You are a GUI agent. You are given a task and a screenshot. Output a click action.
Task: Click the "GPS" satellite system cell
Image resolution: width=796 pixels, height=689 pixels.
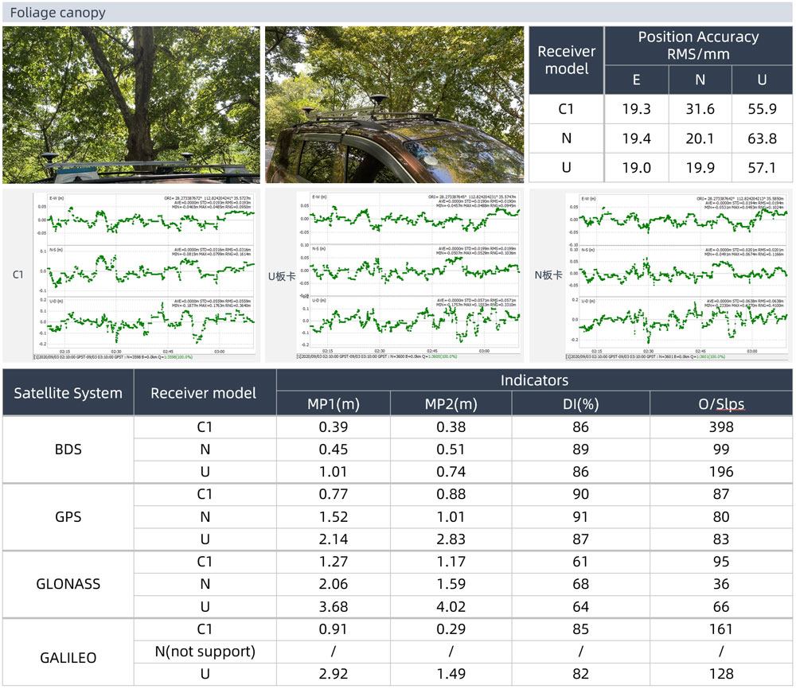[68, 517]
